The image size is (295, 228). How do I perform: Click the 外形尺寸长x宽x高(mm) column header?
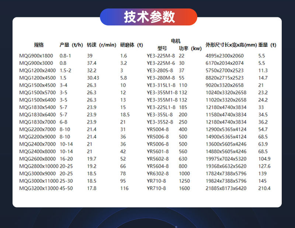click(231, 45)
